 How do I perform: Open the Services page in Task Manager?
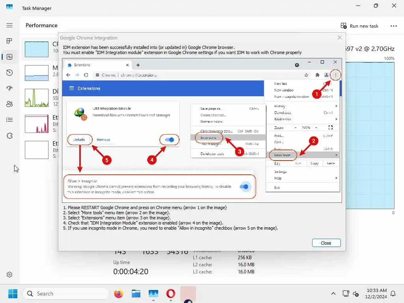tap(9, 136)
